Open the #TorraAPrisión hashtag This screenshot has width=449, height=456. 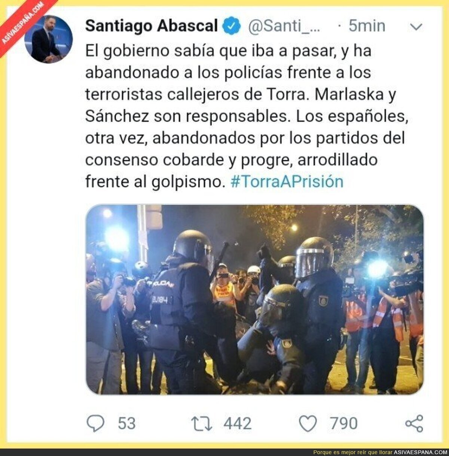[x=287, y=182]
